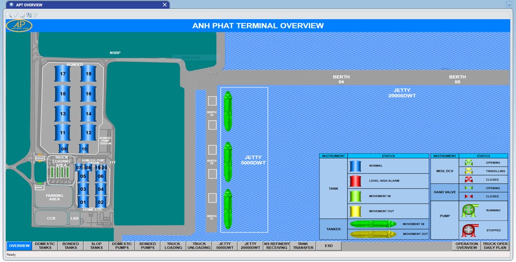Expand the top-right window list dropdown
The image size is (516, 262).
tap(509, 5)
